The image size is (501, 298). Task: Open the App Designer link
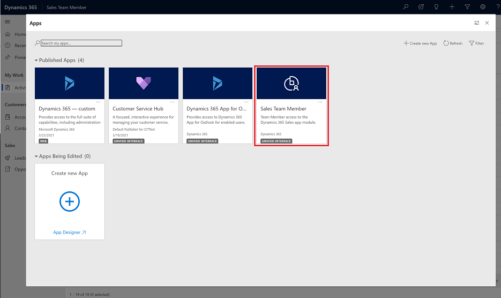[70, 233]
